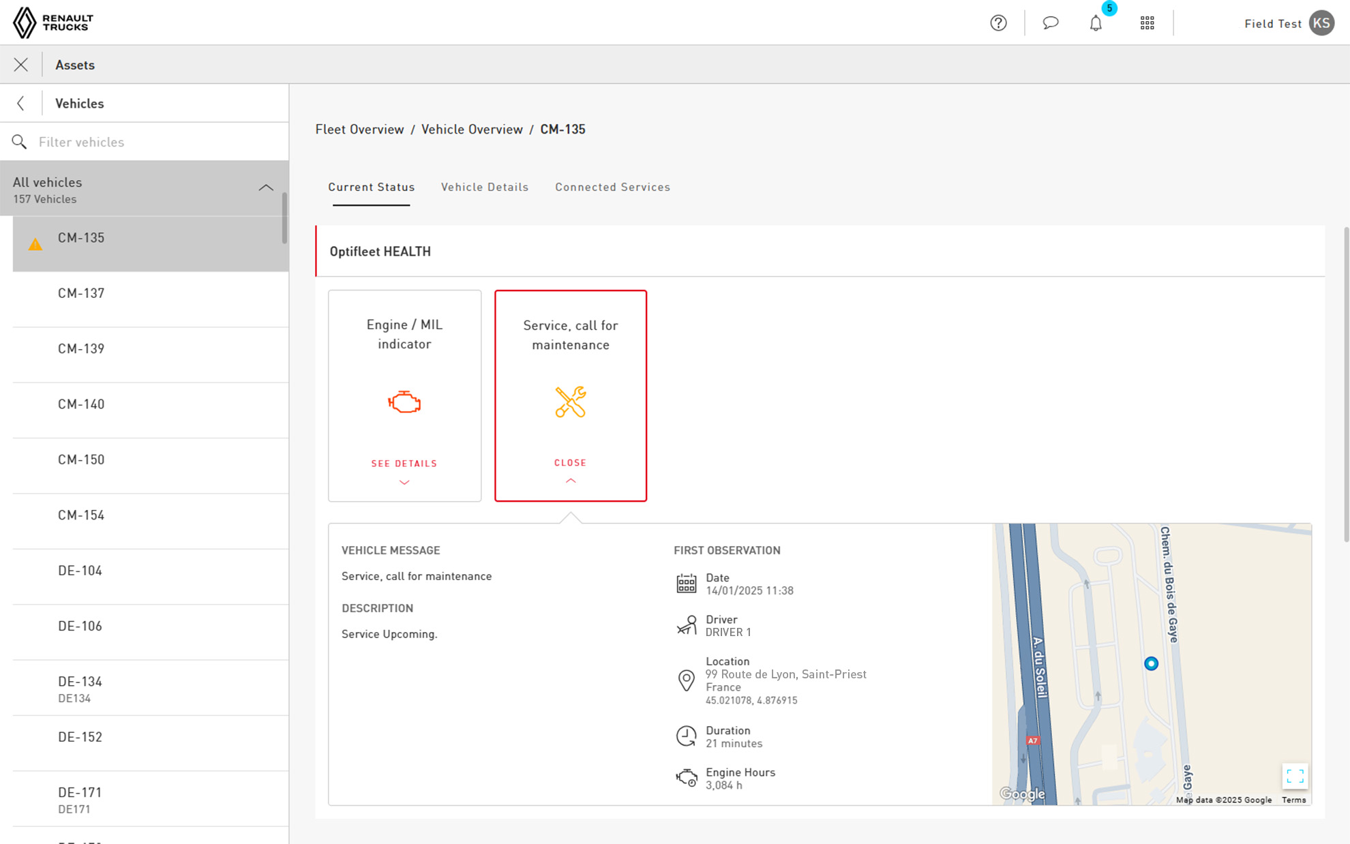
Task: Open the apps grid menu
Action: (1147, 23)
